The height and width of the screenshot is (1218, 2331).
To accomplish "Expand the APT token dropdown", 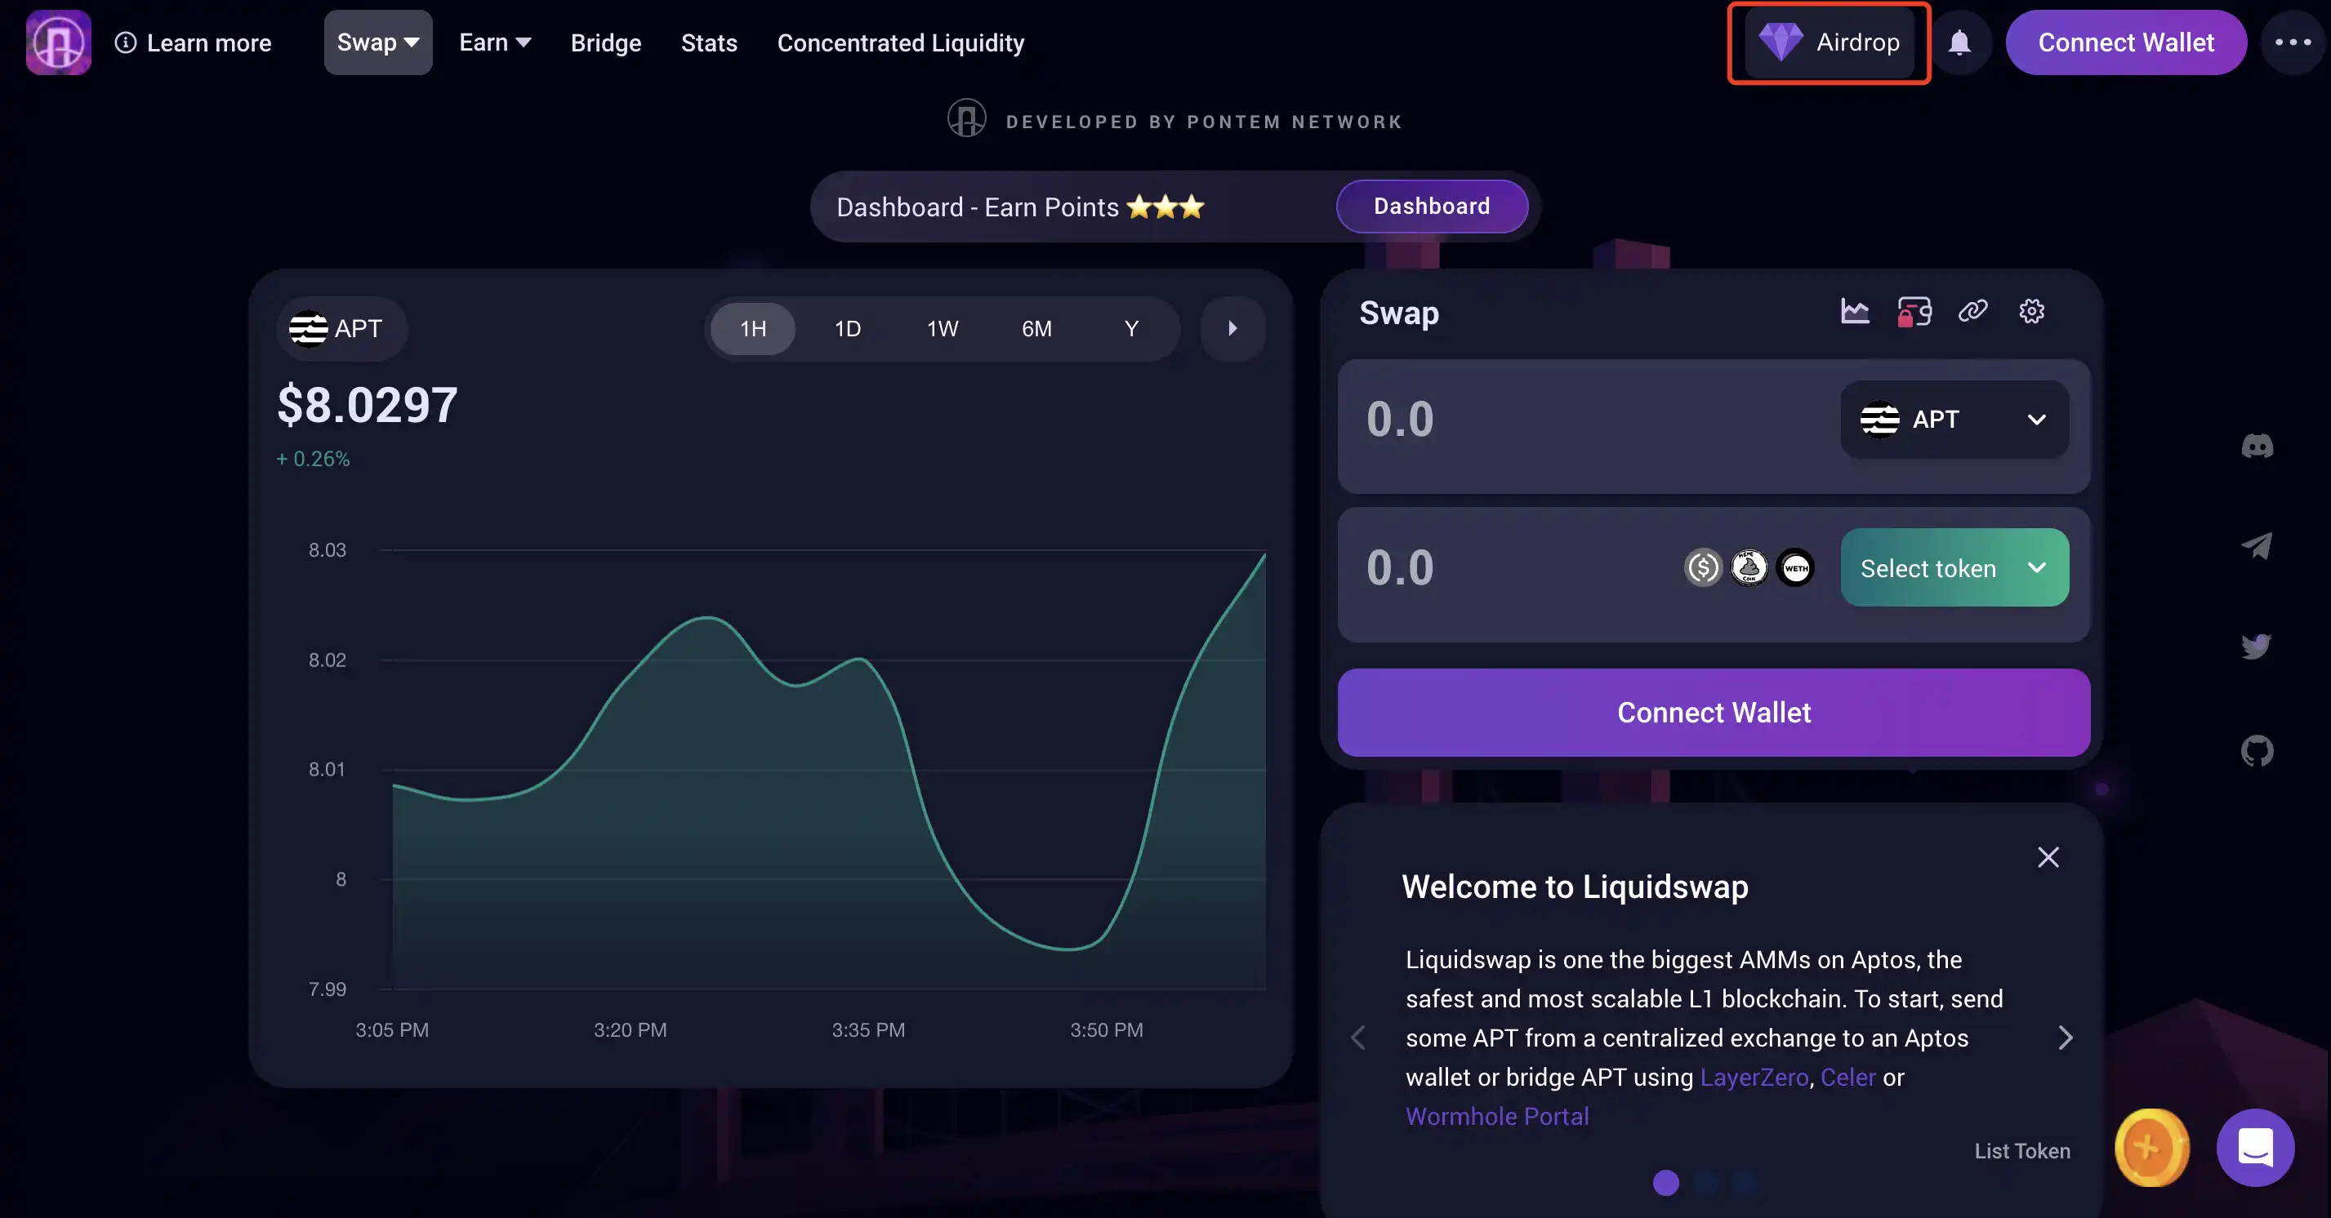I will tap(1954, 420).
